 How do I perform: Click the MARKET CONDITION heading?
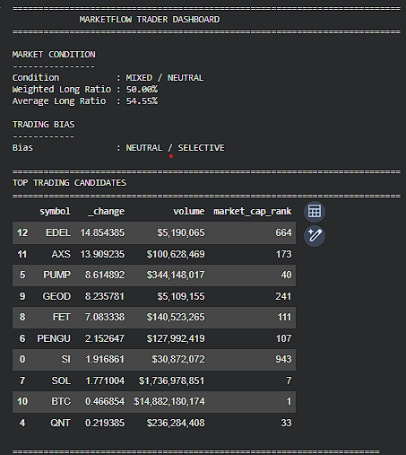pos(54,55)
